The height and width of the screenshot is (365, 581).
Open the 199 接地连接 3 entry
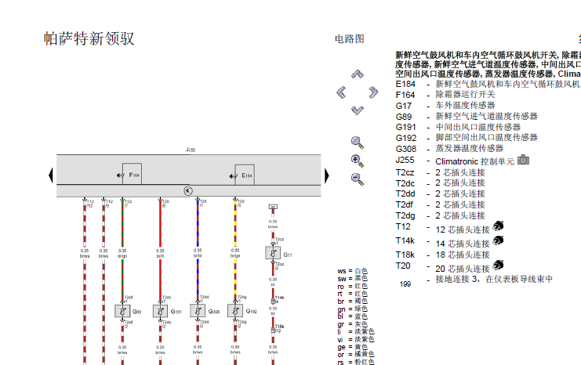[x=476, y=280]
